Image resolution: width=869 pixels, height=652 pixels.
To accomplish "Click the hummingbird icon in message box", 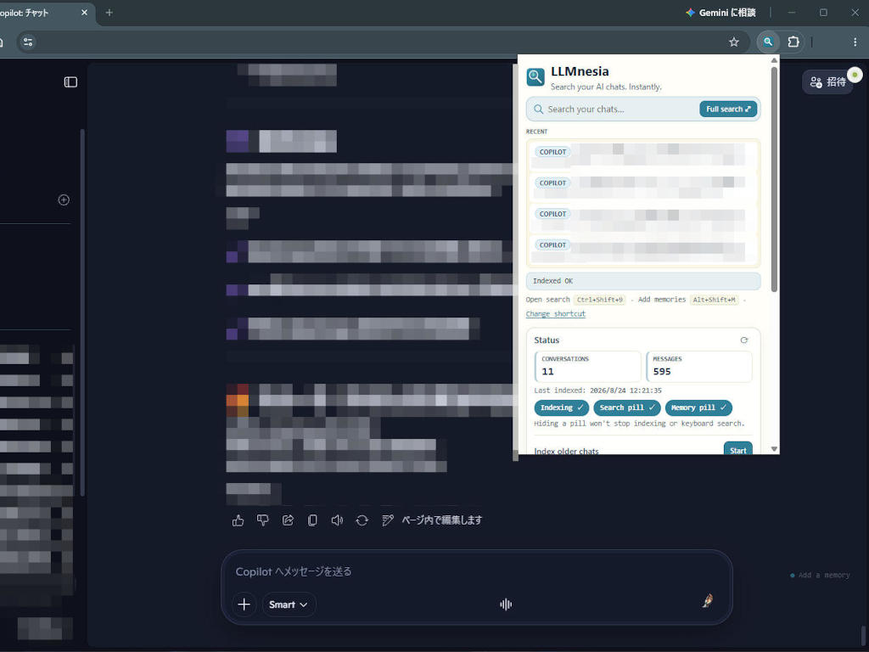I will [708, 600].
